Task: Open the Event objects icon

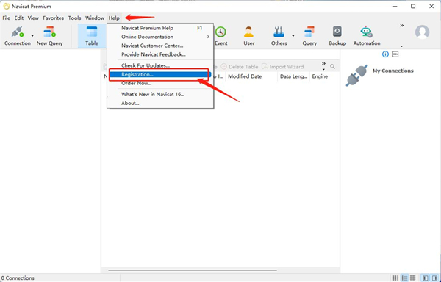Action: [x=220, y=36]
